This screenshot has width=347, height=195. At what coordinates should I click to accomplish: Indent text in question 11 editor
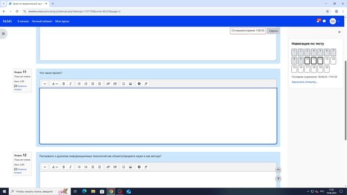pyautogui.click(x=100, y=84)
